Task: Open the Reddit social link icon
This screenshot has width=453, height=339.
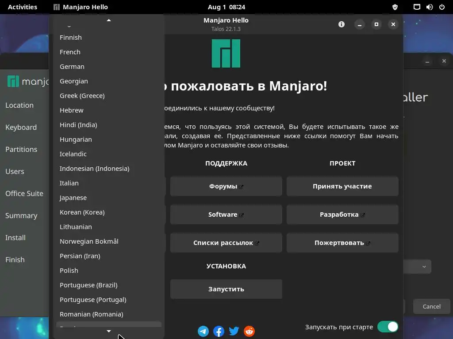Action: coord(250,331)
